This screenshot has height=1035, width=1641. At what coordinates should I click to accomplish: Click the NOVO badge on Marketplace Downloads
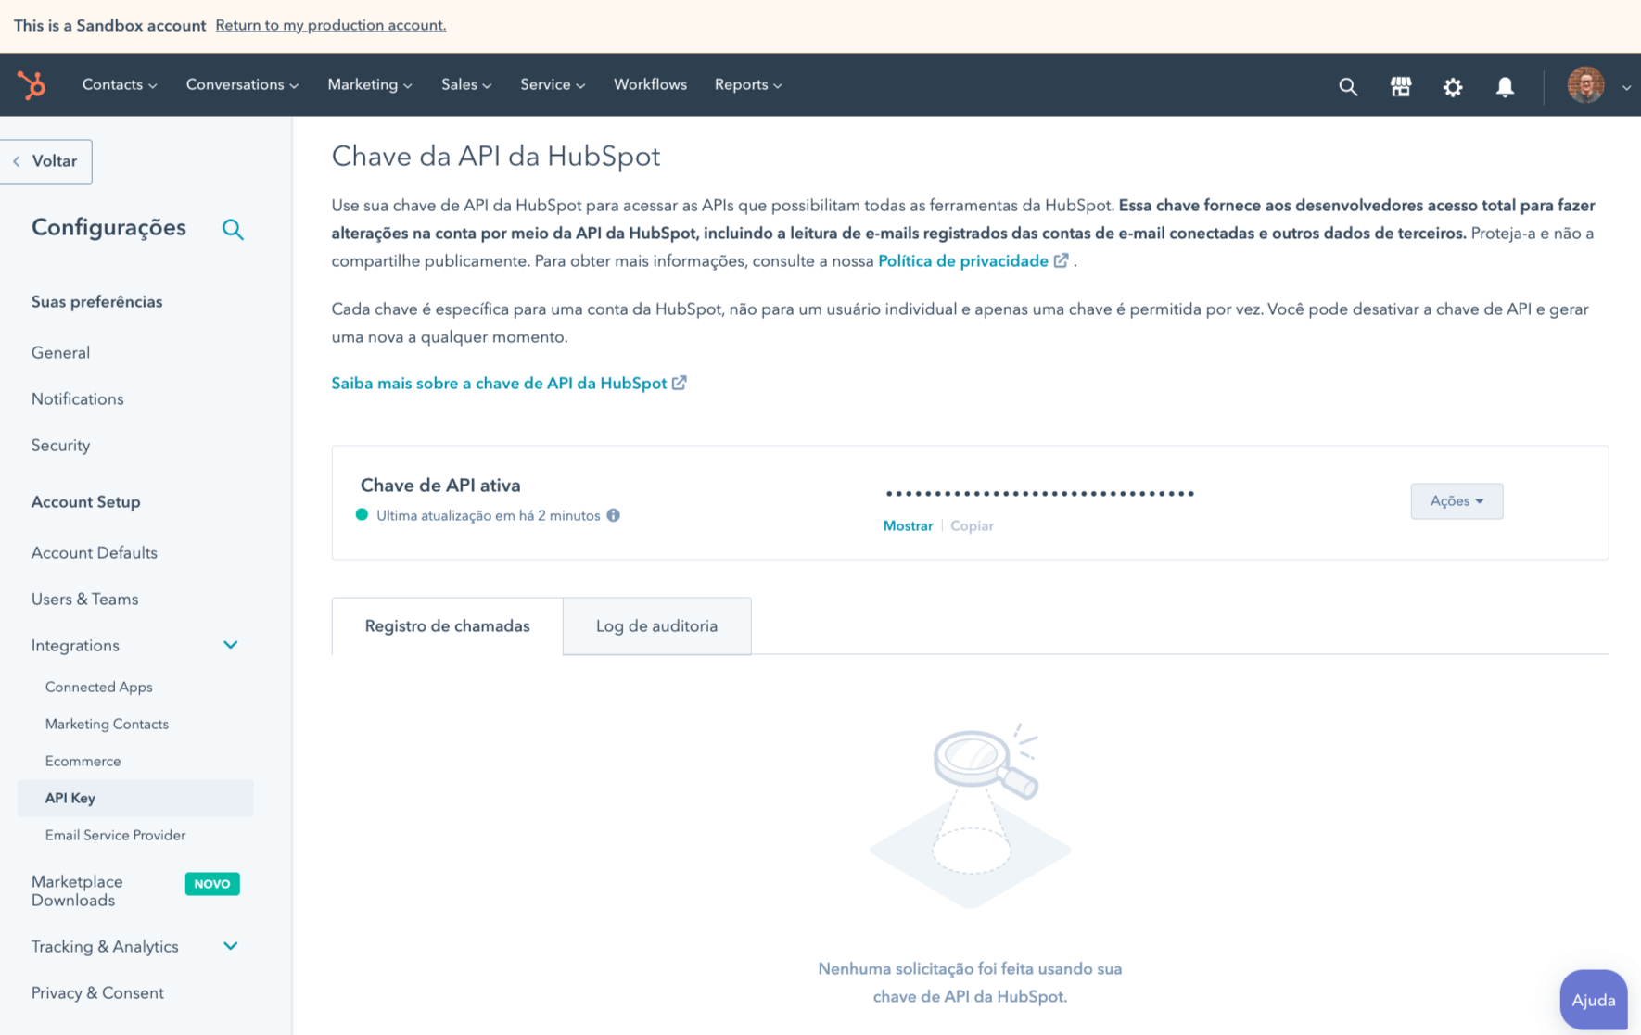[212, 884]
